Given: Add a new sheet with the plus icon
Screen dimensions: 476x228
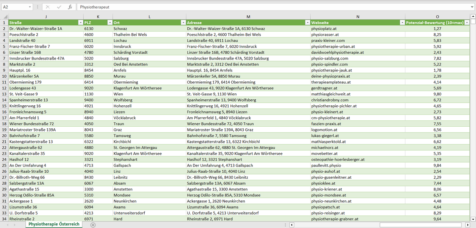Looking at the screenshot, I should coord(93,225).
